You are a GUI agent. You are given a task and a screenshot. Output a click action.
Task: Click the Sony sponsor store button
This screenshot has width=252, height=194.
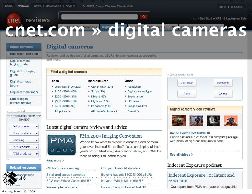(187, 94)
